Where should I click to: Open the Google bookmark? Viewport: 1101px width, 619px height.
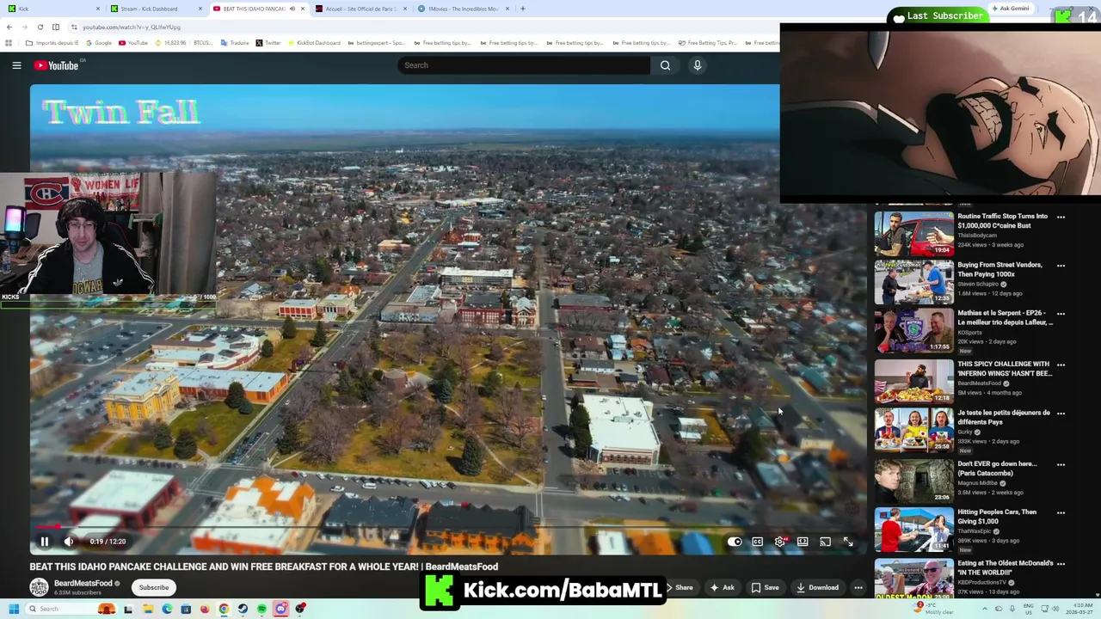tap(99, 43)
